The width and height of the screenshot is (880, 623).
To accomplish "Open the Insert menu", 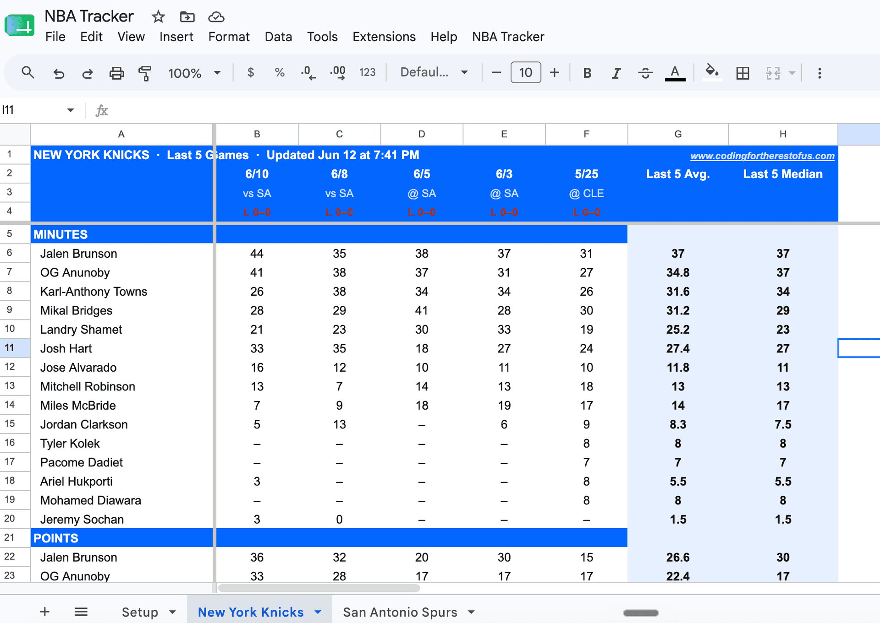I will point(176,37).
